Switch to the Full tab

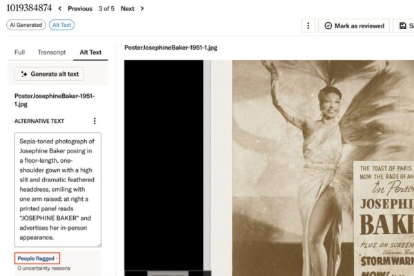pos(19,52)
